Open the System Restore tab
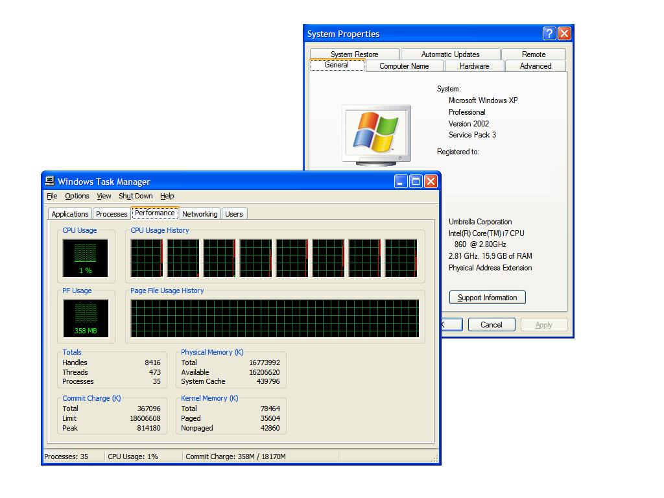664x498 pixels. pyautogui.click(x=355, y=54)
